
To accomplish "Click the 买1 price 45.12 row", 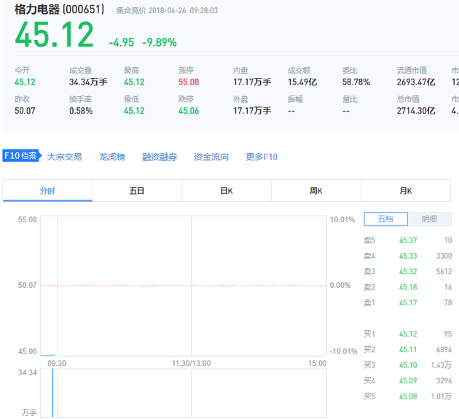I will (x=408, y=334).
